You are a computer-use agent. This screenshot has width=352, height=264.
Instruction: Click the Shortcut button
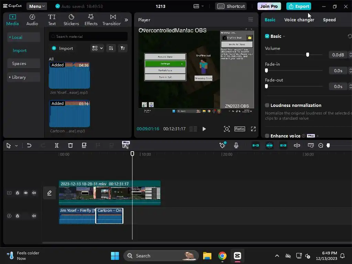231,6
